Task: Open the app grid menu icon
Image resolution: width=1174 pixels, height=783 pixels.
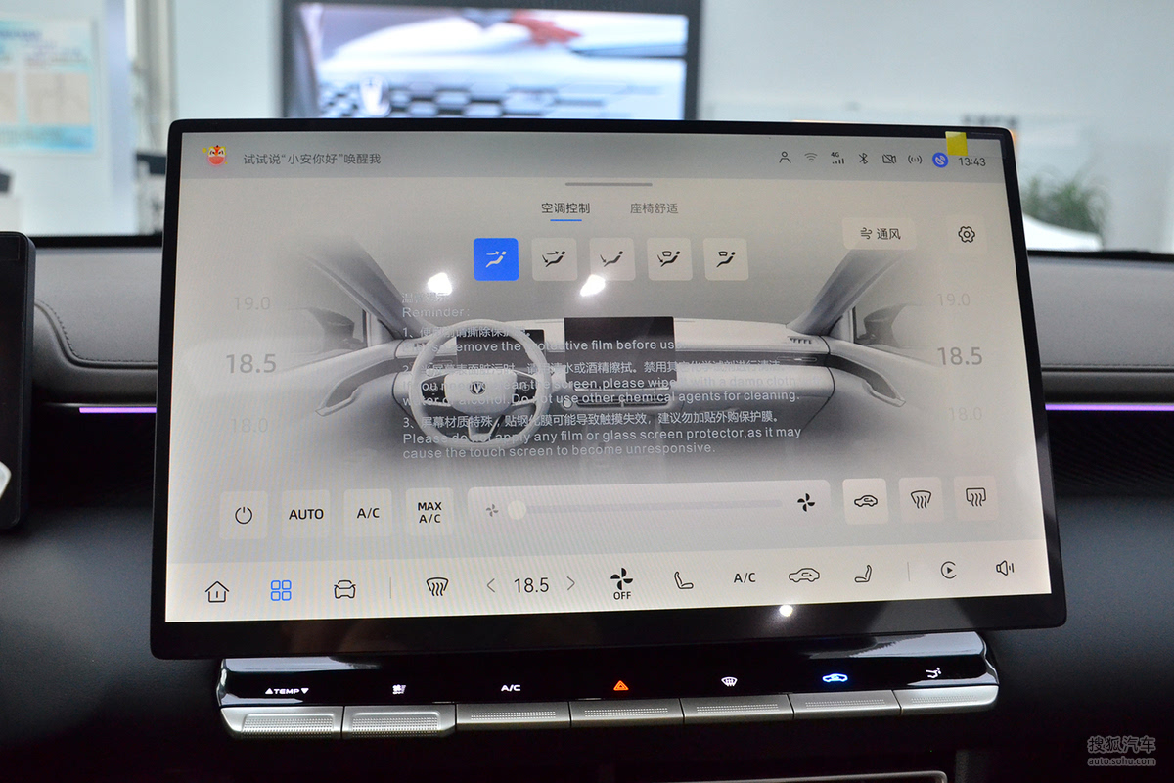Action: (281, 590)
